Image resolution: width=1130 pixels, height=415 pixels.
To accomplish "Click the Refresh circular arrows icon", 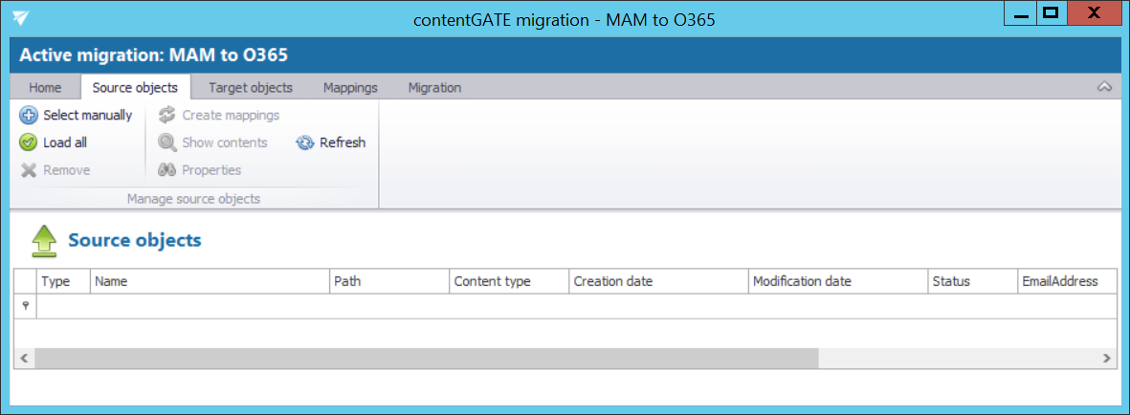I will pyautogui.click(x=305, y=142).
